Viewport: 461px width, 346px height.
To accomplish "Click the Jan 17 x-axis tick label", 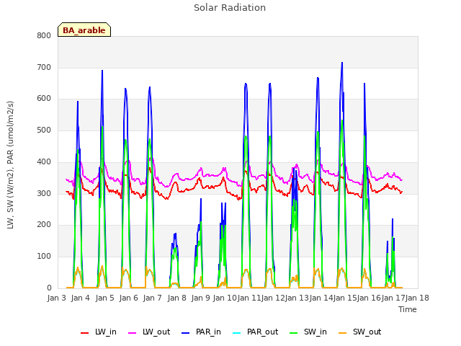I will click(393, 298).
